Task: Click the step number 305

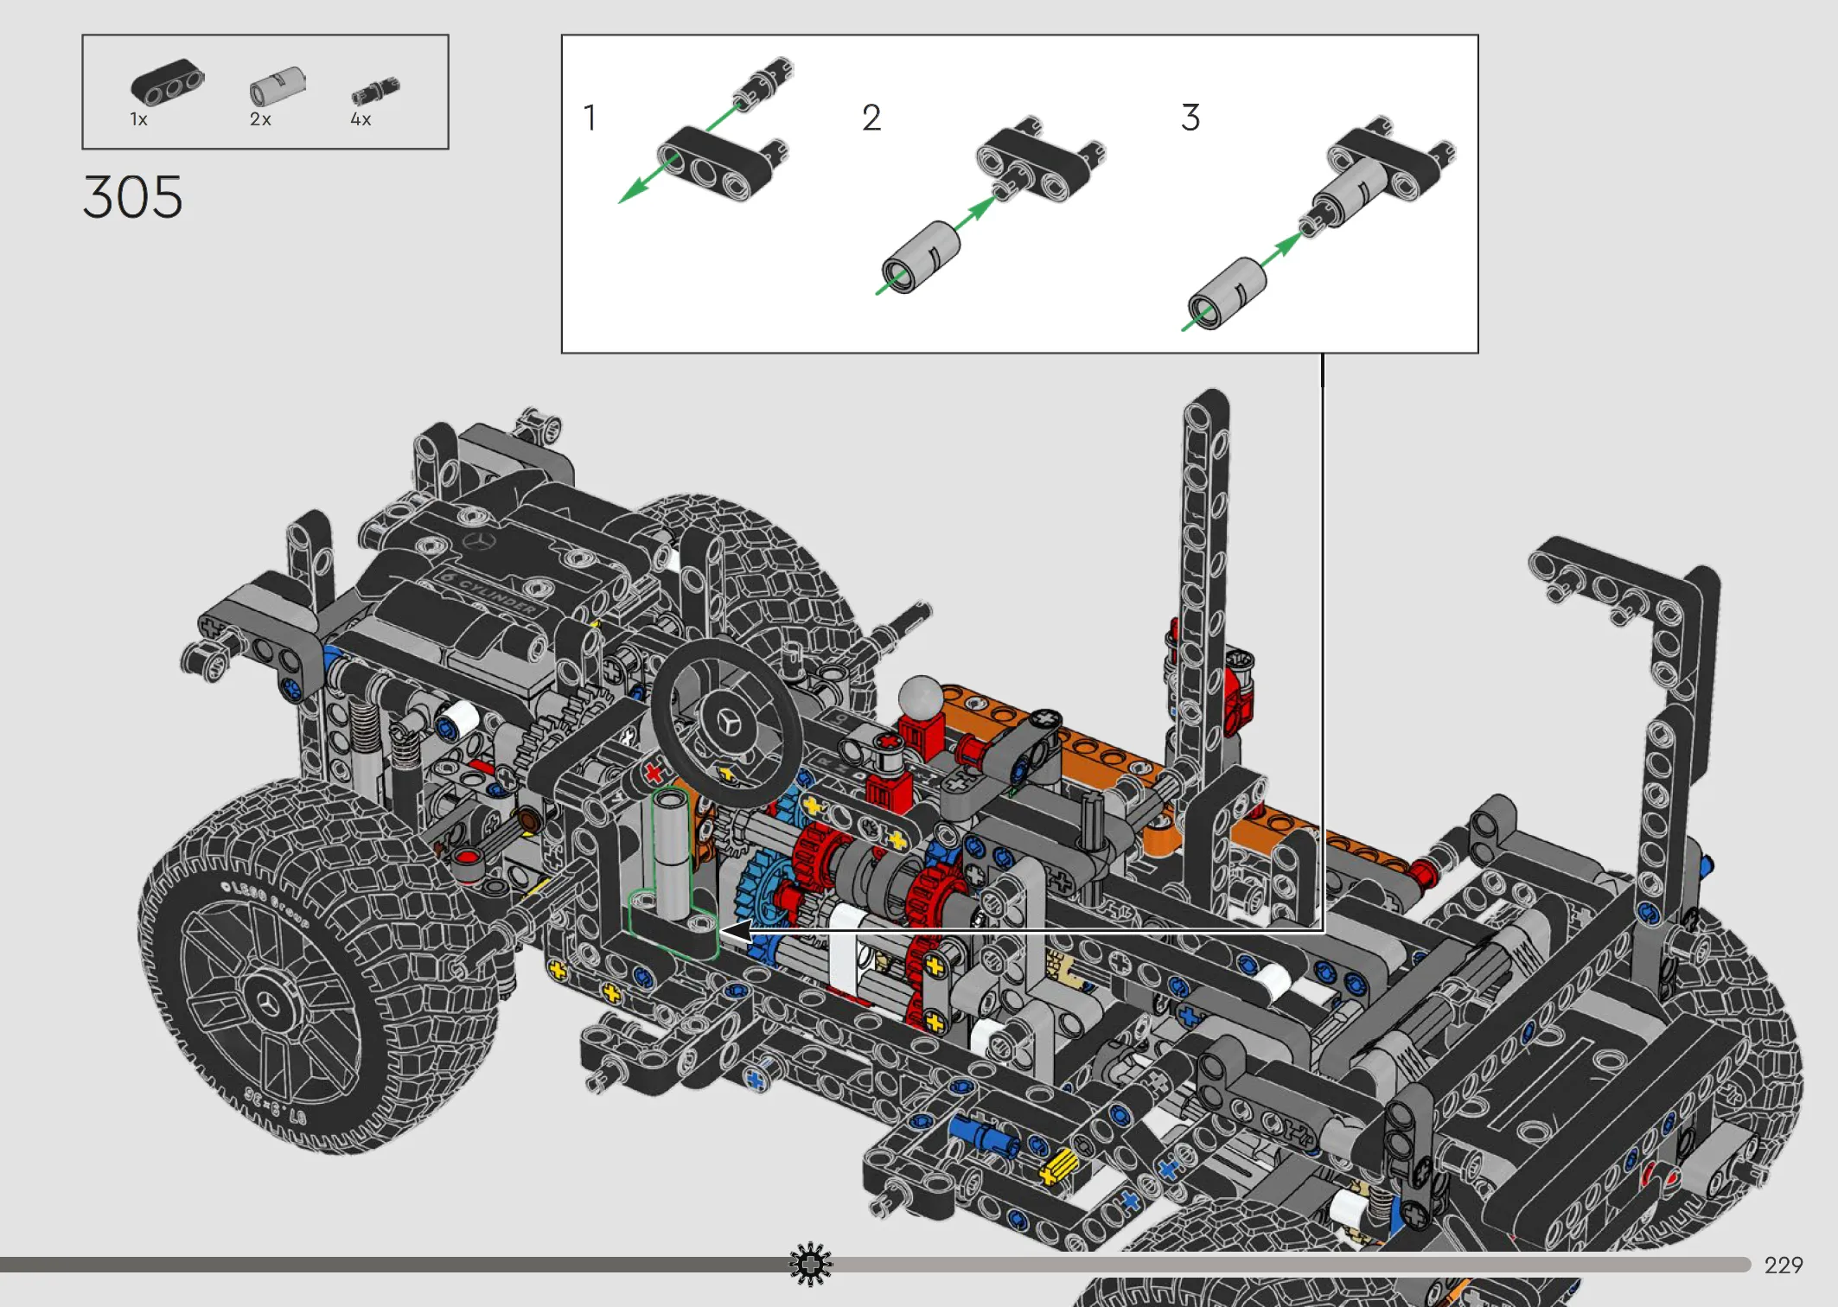Action: click(x=132, y=196)
